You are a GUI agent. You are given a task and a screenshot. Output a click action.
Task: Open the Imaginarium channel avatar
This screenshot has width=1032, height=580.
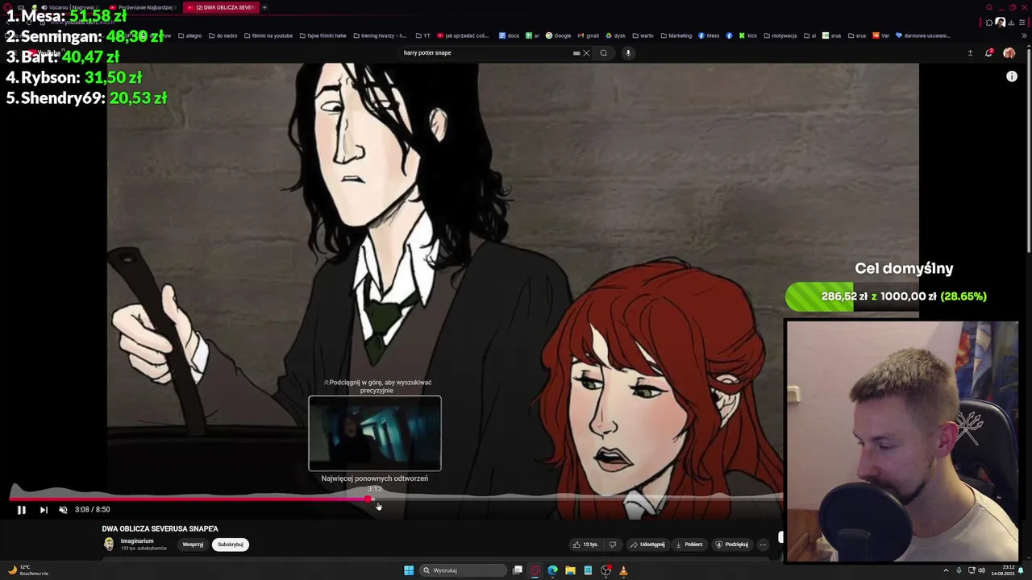(109, 545)
